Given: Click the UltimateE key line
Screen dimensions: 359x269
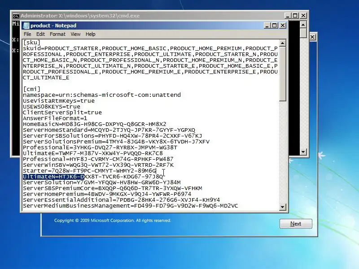Looking at the screenshot, I should [x=93, y=153].
